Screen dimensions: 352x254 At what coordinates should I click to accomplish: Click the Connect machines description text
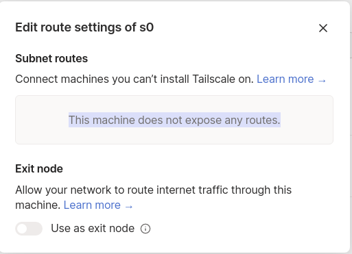[134, 79]
